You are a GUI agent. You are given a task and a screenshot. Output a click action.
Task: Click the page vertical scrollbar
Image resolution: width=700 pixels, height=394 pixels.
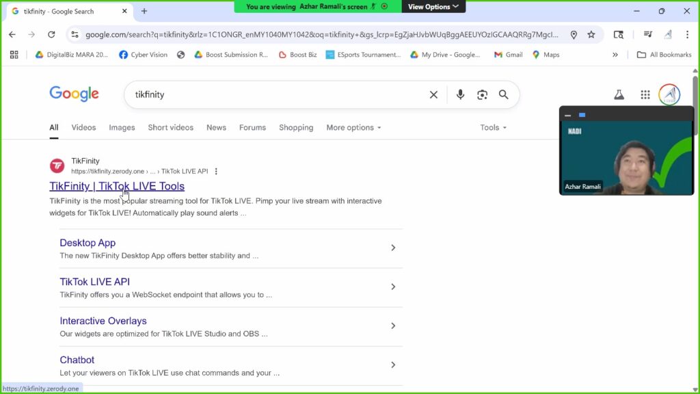[x=695, y=205]
